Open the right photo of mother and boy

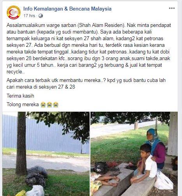coord(134,154)
